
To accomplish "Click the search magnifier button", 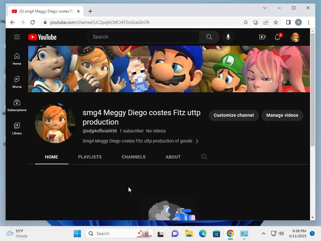I will [209, 37].
